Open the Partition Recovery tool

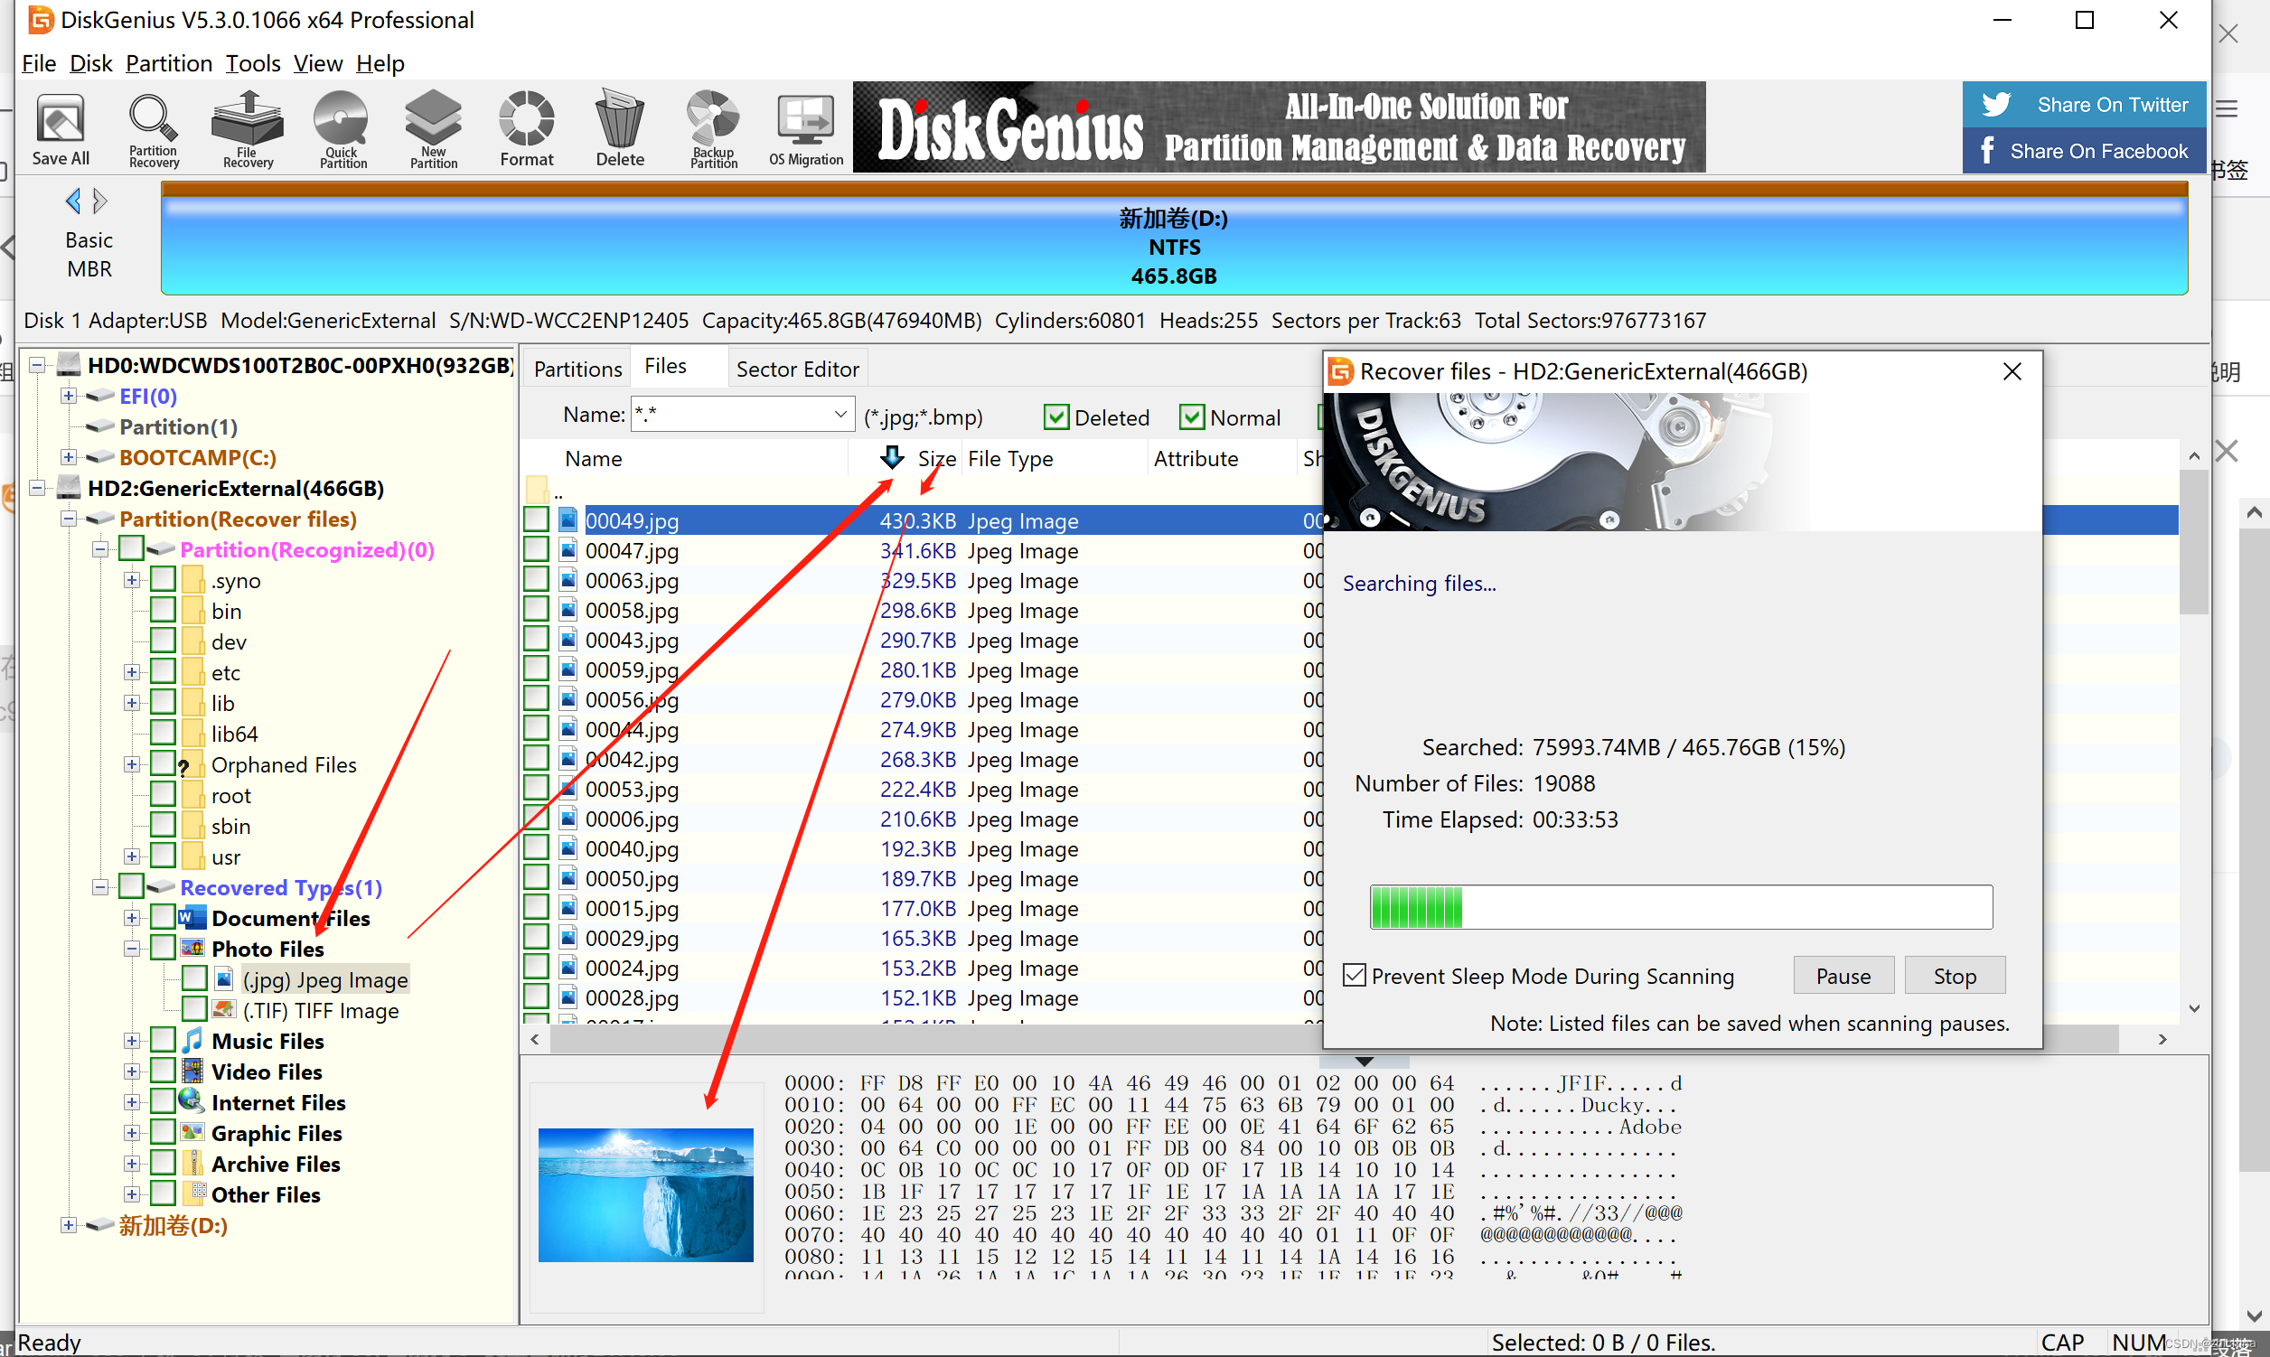(154, 129)
